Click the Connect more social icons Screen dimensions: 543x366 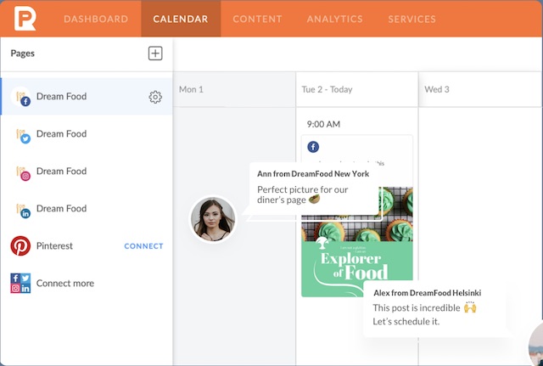(20, 283)
